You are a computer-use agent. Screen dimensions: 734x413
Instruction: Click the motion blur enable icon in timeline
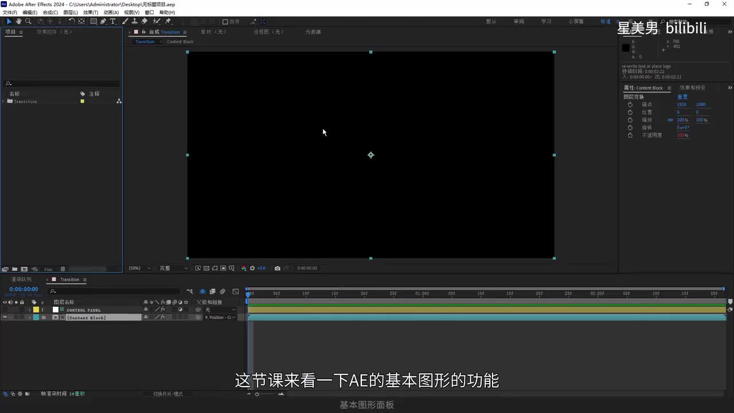coord(223,291)
